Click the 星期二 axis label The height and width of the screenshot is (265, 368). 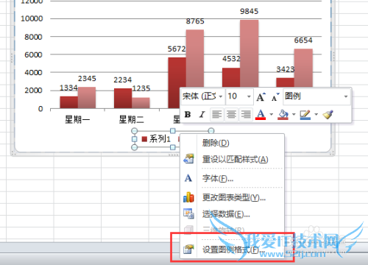click(131, 120)
